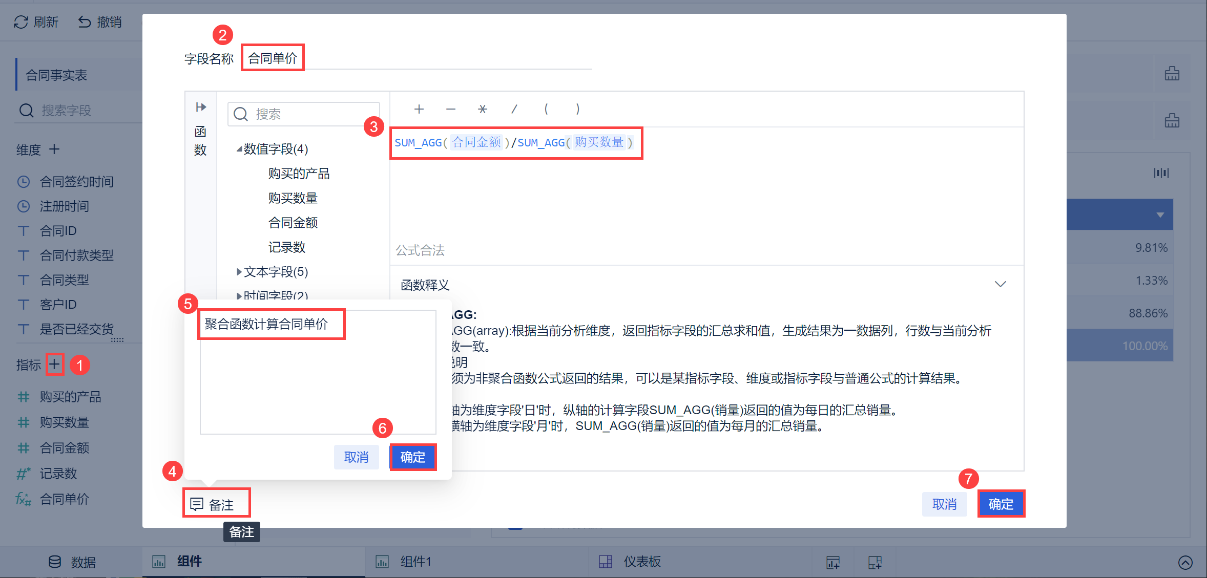Confirm the note with 确定 in popup

coord(412,457)
